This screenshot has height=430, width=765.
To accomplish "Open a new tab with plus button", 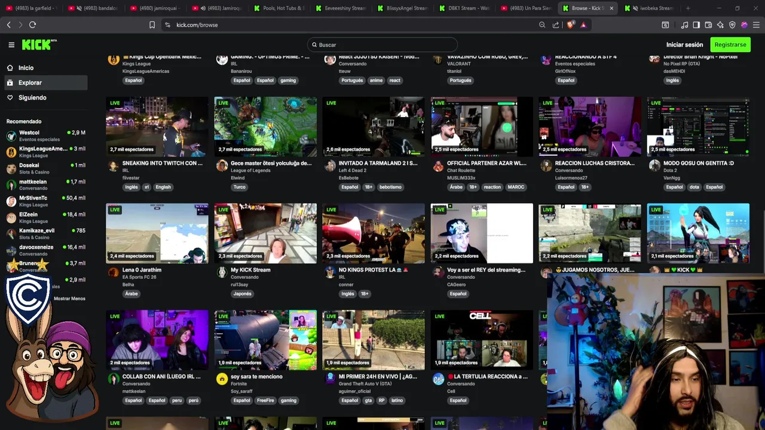I will 688,8.
